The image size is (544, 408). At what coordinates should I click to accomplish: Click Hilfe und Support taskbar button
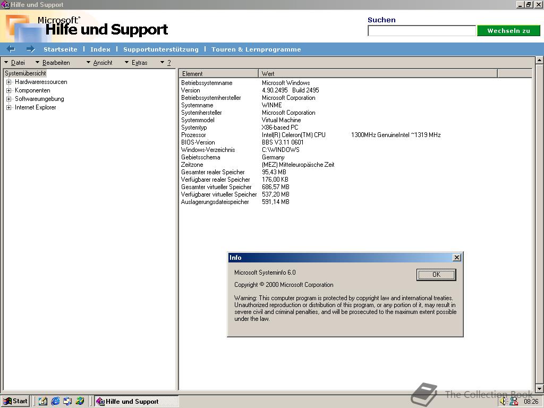pyautogui.click(x=137, y=402)
